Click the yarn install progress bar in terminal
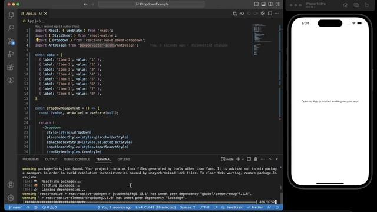377x212 pixels. pos(140,202)
